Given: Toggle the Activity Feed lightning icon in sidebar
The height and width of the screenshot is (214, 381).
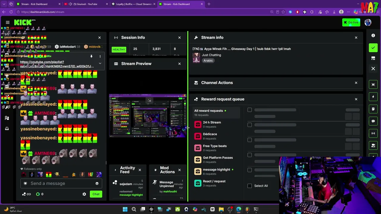Looking at the screenshot, I should (x=373, y=97).
